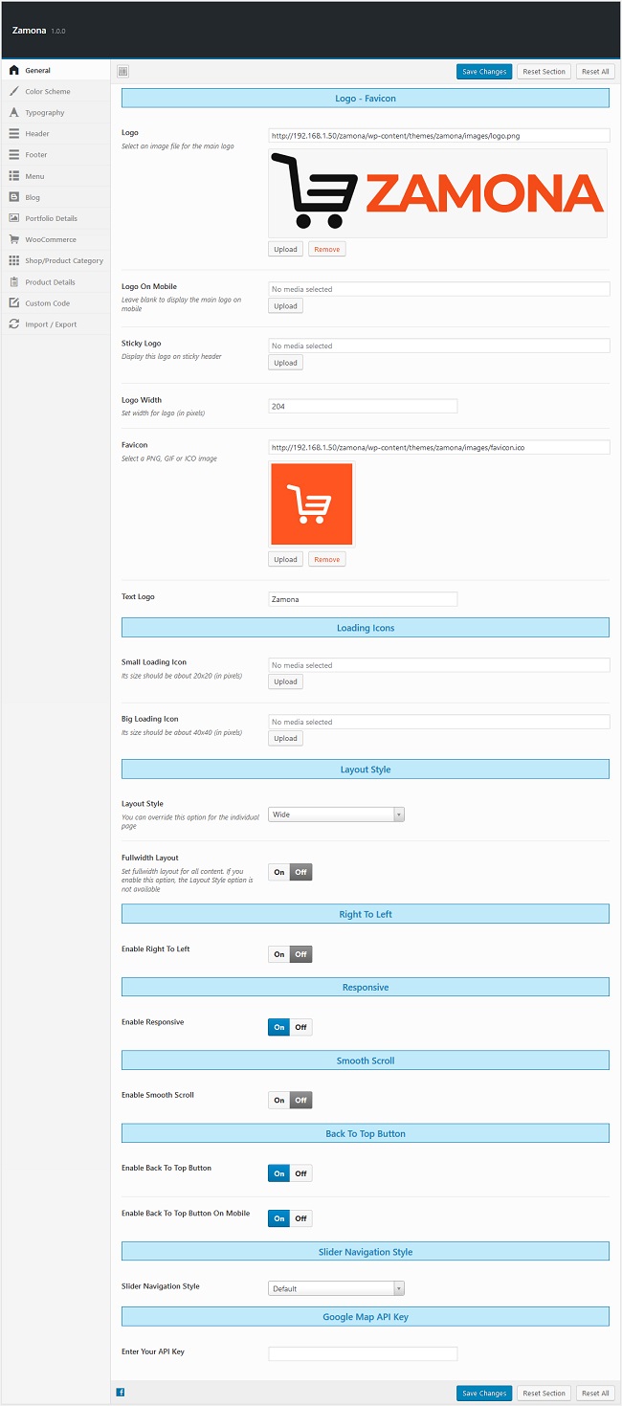Open the General tab
Viewport: 622px width, 1406px height.
pos(56,70)
